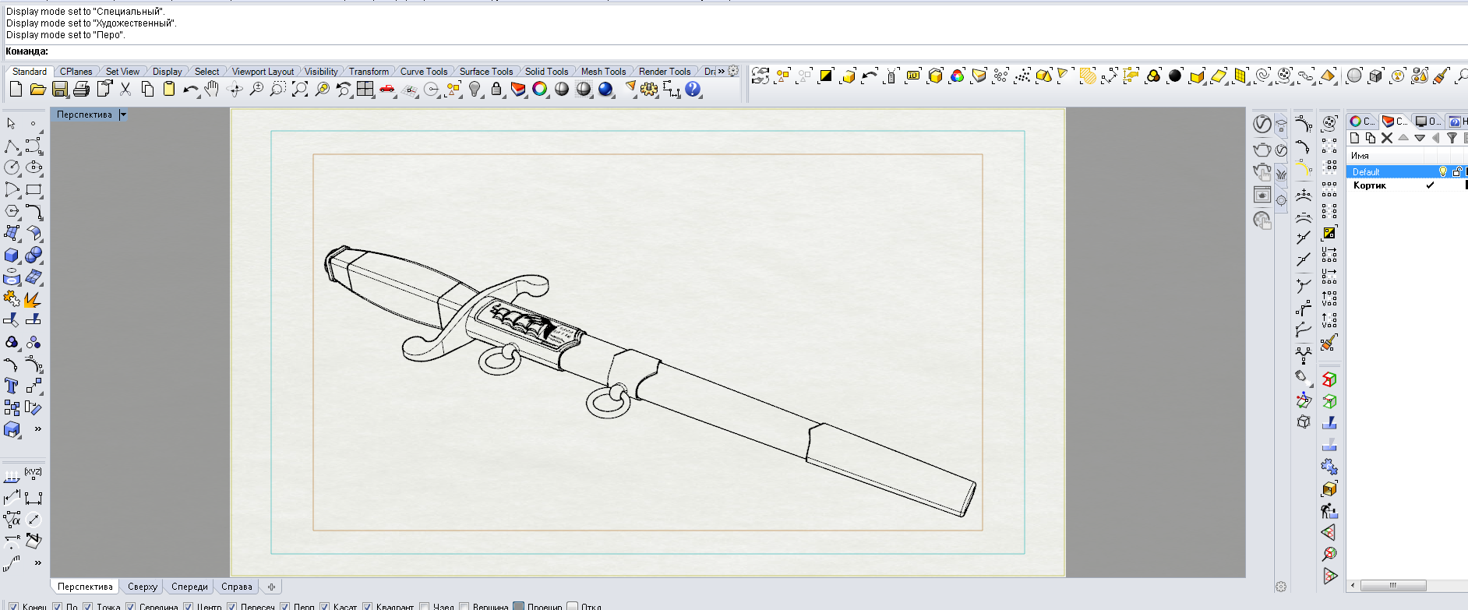Toggle the Пересеч osnap checkbox

pos(231,606)
